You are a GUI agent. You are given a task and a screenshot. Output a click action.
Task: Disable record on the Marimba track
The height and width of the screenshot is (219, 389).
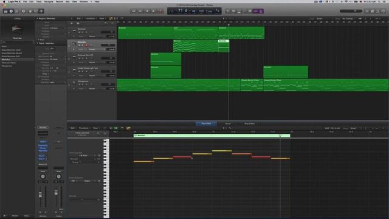coord(86,45)
